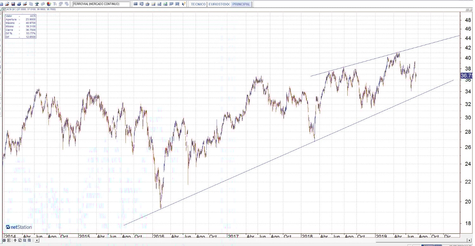Viewport: 475px width, 246px height.
Task: Click the security name field showing FERROVIAL
Action: pyautogui.click(x=101, y=4)
